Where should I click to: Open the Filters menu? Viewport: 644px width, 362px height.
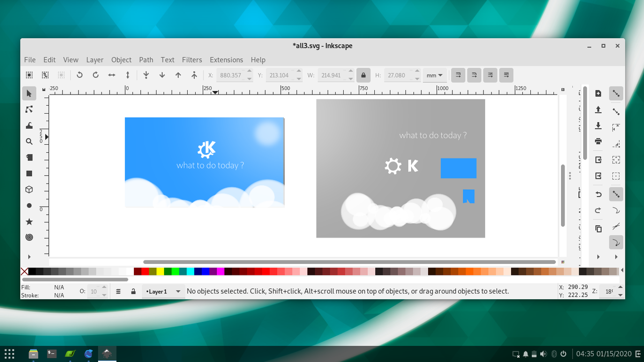(x=192, y=59)
